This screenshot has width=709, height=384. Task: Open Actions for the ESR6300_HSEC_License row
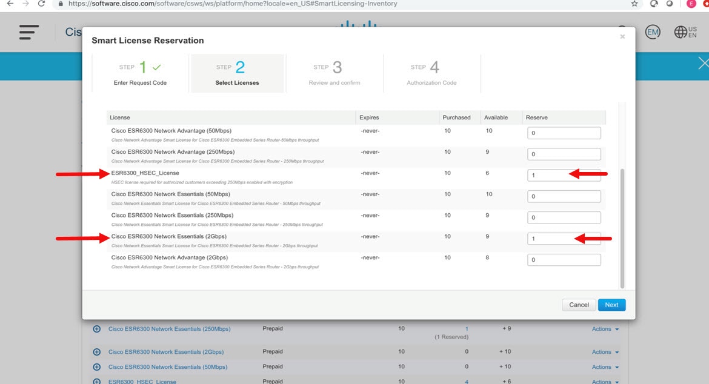coord(604,382)
